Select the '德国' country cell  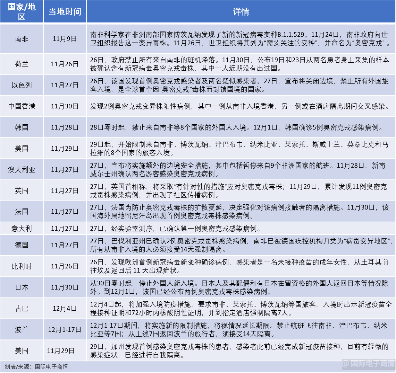tap(22, 245)
